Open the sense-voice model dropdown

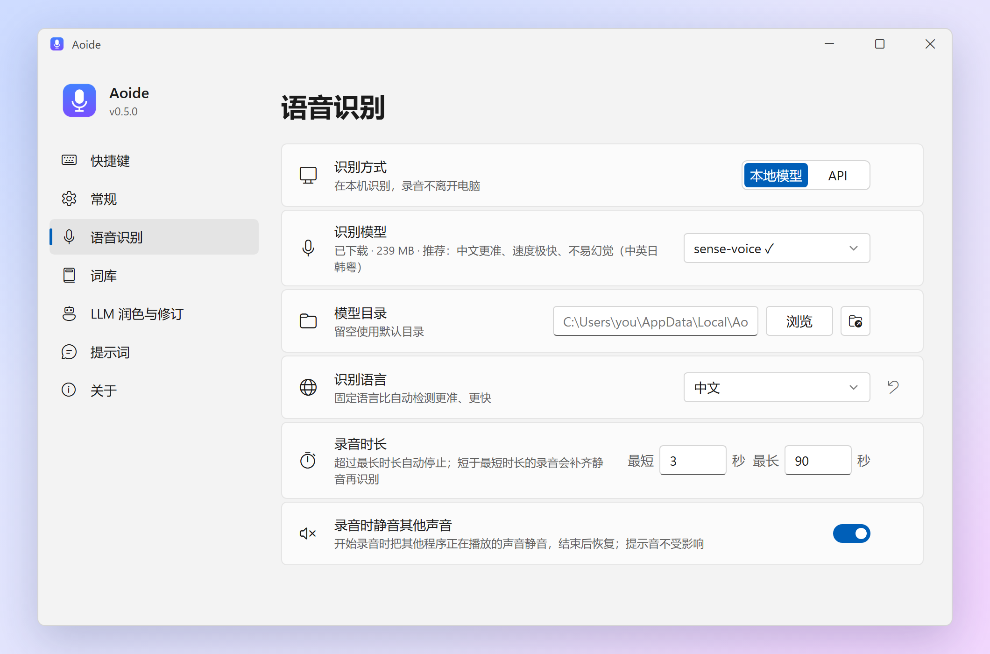click(777, 248)
